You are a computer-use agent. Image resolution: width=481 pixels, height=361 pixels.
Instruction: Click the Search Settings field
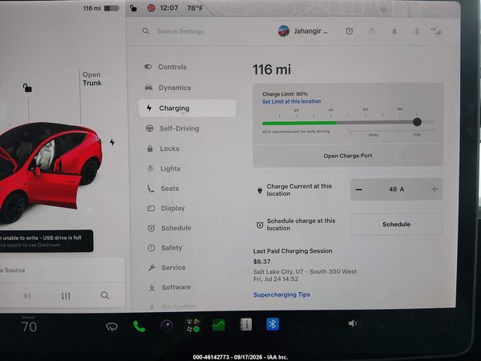(x=180, y=31)
